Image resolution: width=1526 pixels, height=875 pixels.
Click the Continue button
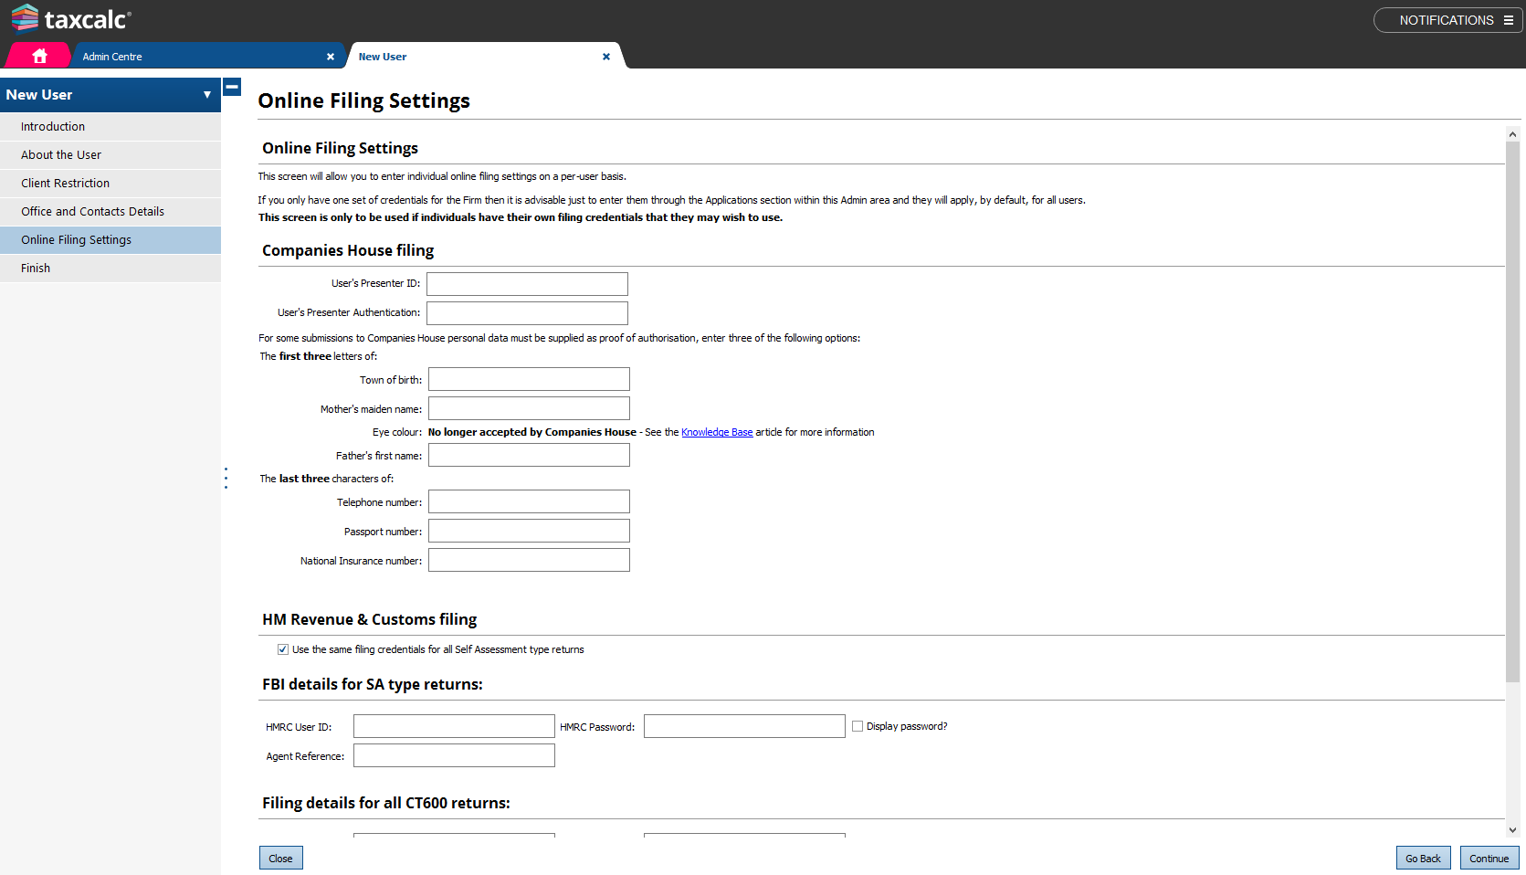(x=1489, y=858)
